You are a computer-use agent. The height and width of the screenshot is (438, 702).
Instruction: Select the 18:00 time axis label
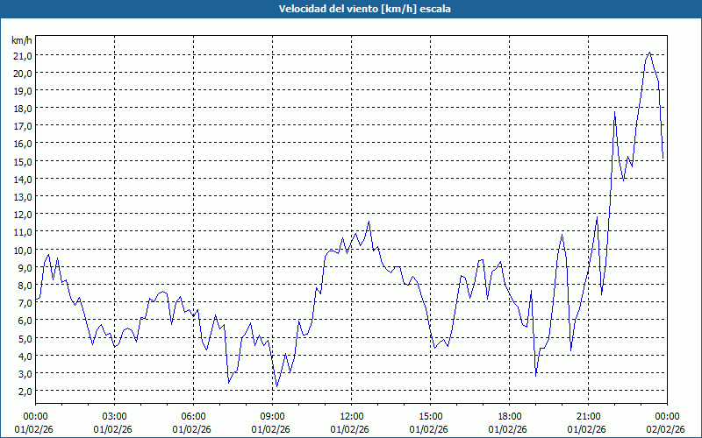pyautogui.click(x=509, y=416)
